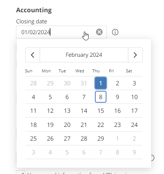Click into the Closing date input
Screen dimensions: 164x174
click(61, 32)
